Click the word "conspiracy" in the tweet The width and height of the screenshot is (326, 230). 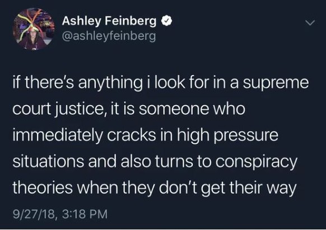[x=256, y=162]
